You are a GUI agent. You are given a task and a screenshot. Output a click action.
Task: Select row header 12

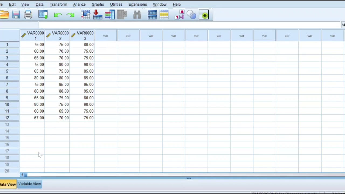[x=10, y=118]
